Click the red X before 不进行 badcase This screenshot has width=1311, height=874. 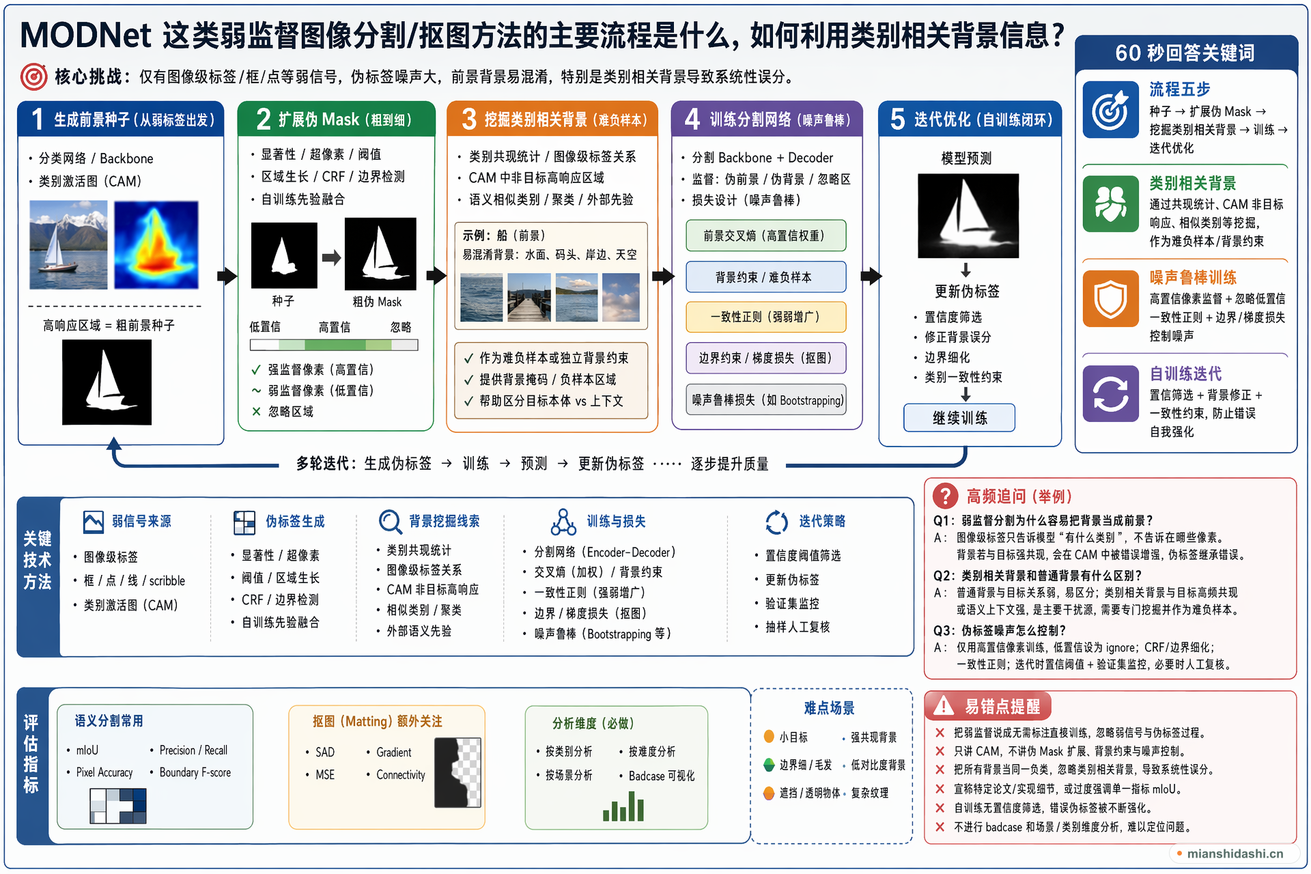(940, 827)
